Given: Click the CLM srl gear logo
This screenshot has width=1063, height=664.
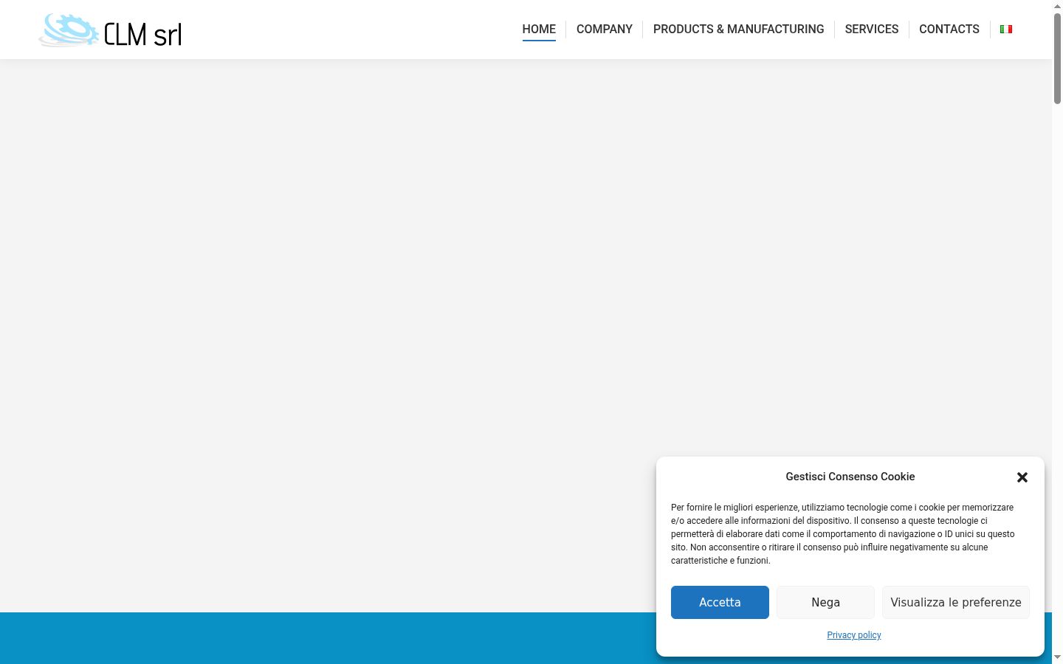Looking at the screenshot, I should click(x=110, y=30).
